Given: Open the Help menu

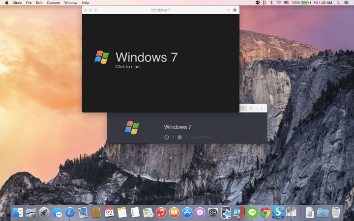Looking at the screenshot, I should pyautogui.click(x=86, y=3).
